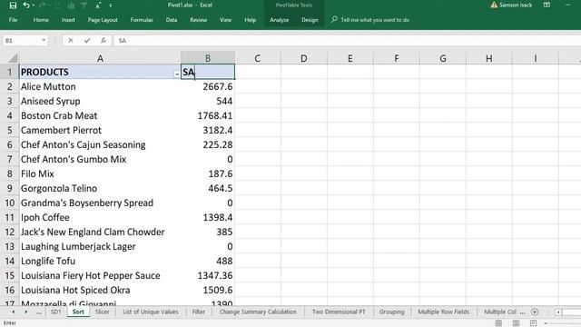Open the Review ribbon tab
The height and width of the screenshot is (327, 581).
[198, 20]
